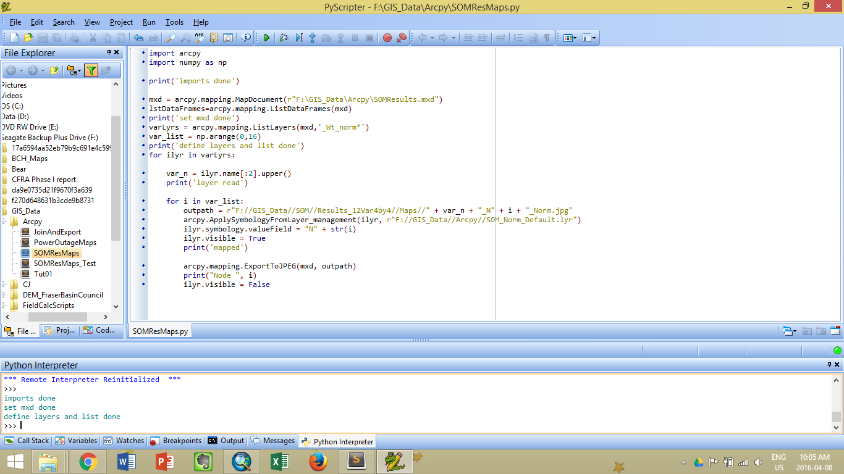Open the Project menu
The height and width of the screenshot is (474, 844).
pyautogui.click(x=121, y=22)
